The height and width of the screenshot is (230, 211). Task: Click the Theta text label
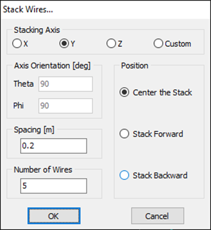tap(23, 84)
